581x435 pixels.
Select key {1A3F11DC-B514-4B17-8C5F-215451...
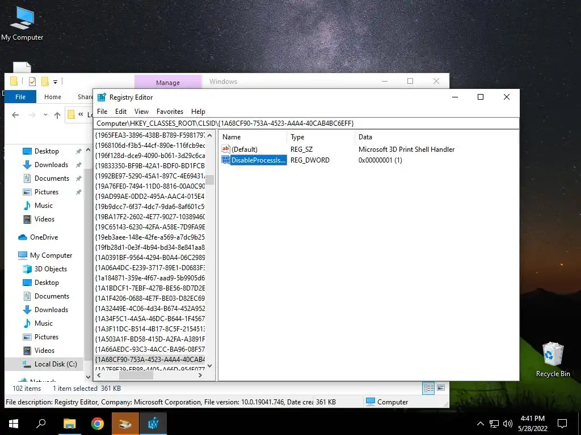(x=150, y=329)
